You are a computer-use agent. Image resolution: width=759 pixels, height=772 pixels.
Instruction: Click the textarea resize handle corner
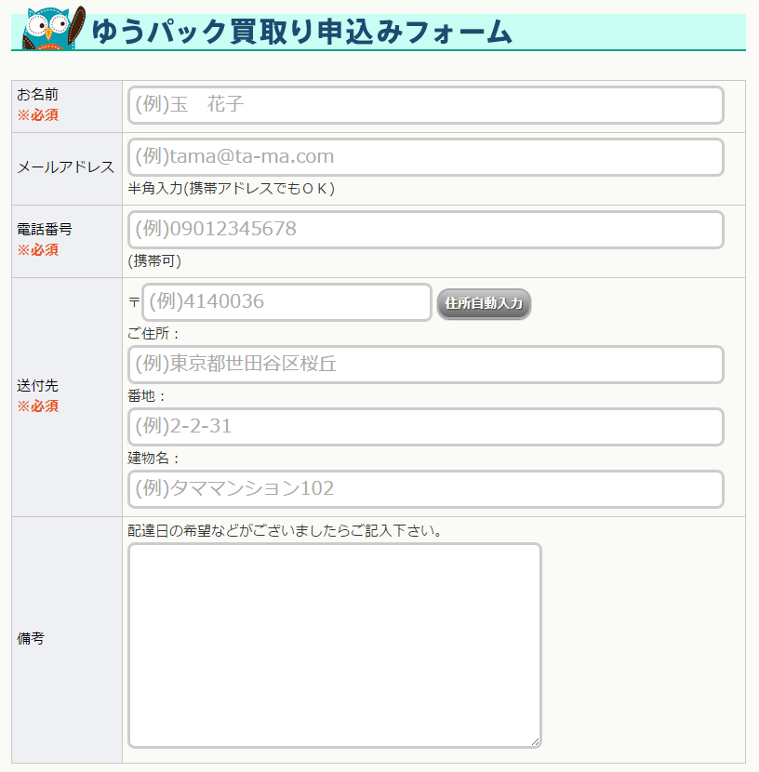(x=536, y=742)
